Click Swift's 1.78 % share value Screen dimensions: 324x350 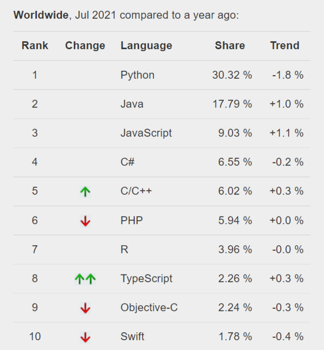(235, 337)
